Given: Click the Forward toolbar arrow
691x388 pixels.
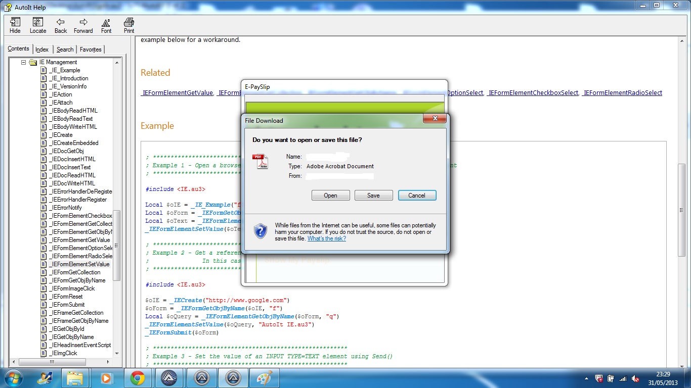Looking at the screenshot, I should [x=83, y=26].
